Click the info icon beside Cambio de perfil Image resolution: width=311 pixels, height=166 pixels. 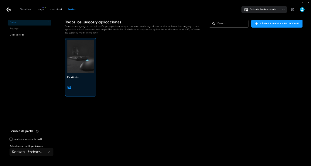(37, 131)
